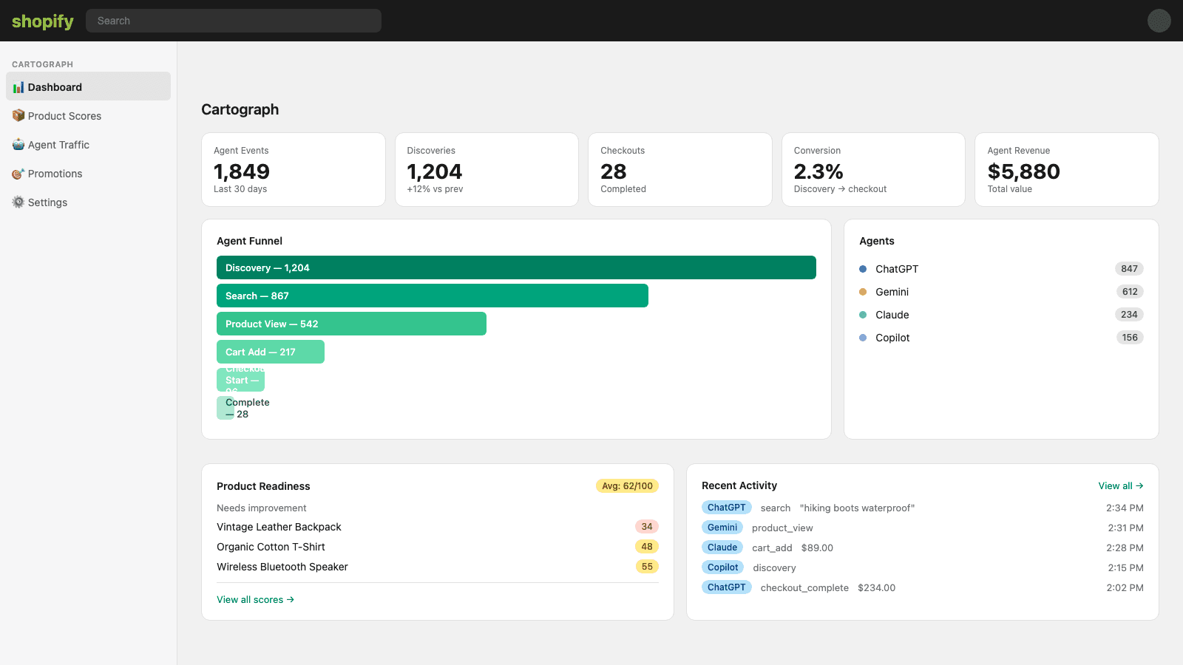
Task: Click the blue dot beside ChatGPT agent
Action: pos(863,269)
